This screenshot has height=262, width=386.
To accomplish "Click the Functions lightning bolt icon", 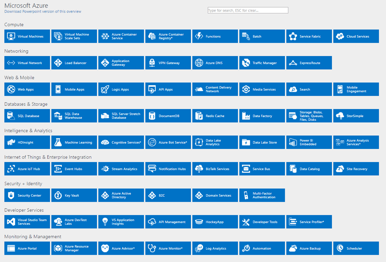I will click(x=199, y=36).
